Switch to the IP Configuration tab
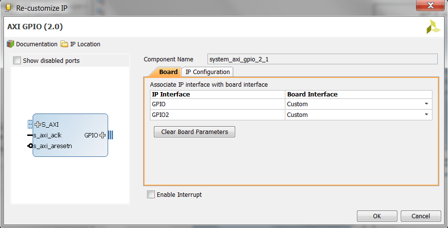This screenshot has width=448, height=228. pos(207,72)
